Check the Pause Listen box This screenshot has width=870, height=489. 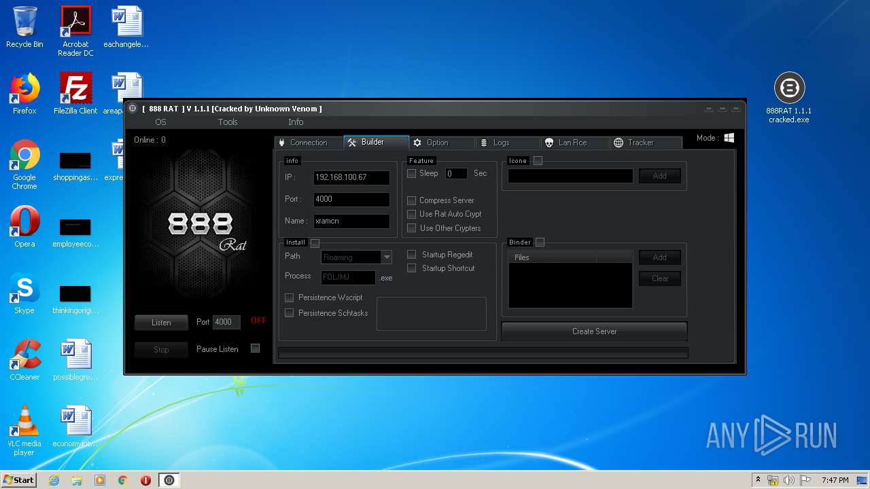255,348
